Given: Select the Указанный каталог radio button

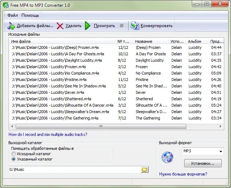Looking at the screenshot, I should point(14,159).
